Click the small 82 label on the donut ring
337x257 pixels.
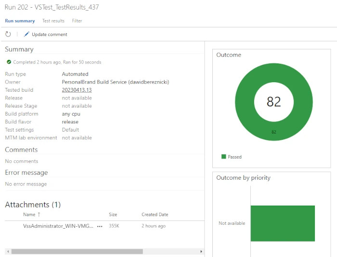coord(274,132)
